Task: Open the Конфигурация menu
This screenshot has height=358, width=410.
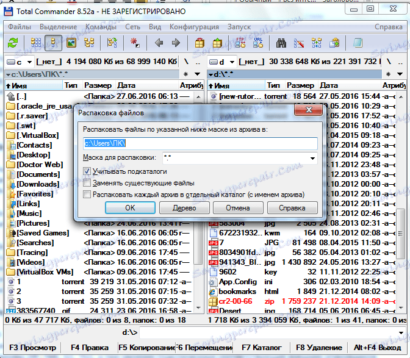Action: pos(194,27)
